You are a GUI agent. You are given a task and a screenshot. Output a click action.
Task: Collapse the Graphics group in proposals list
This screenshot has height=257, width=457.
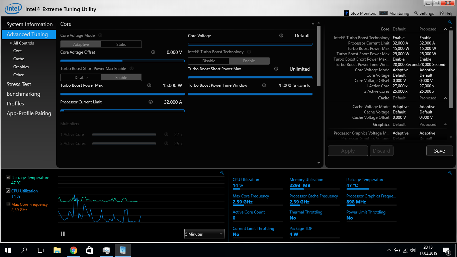click(445, 124)
